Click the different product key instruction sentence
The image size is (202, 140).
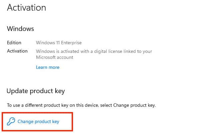[81, 105]
